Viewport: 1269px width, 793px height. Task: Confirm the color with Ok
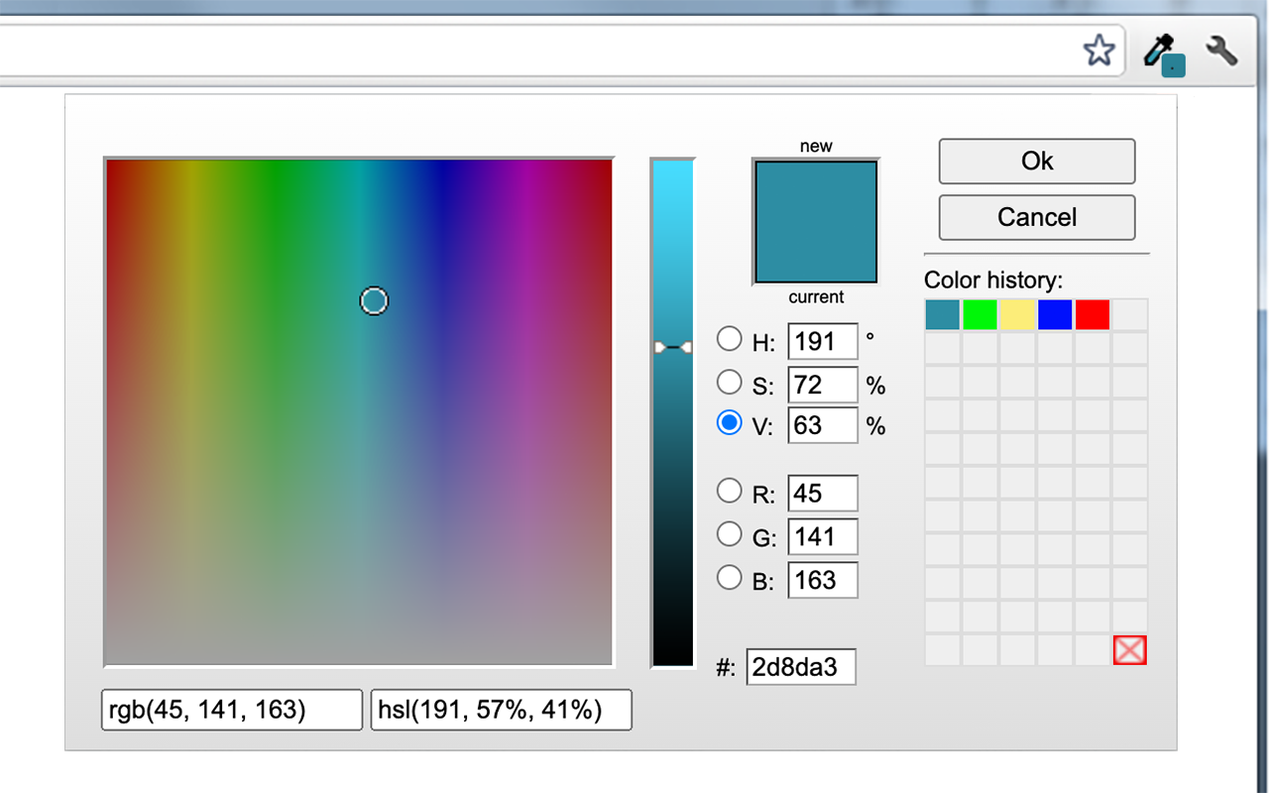[1036, 161]
